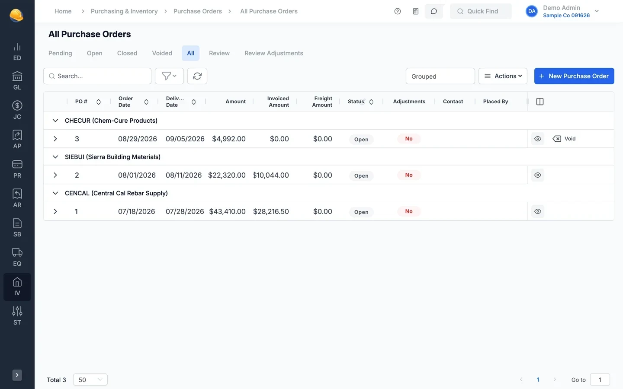Expand the sidebar with arrow button

17,375
